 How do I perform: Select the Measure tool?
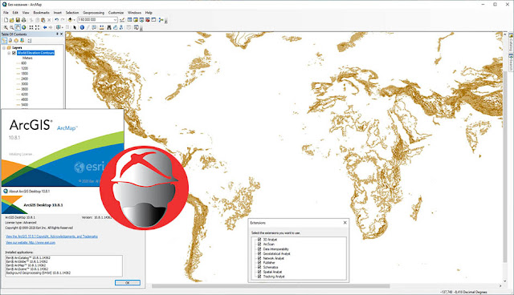102,27
